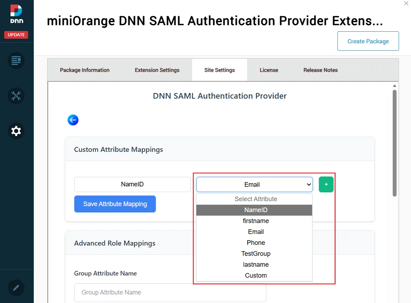Screen dimensions: 411x303
Task: Click the Create Package button
Action: (368, 41)
